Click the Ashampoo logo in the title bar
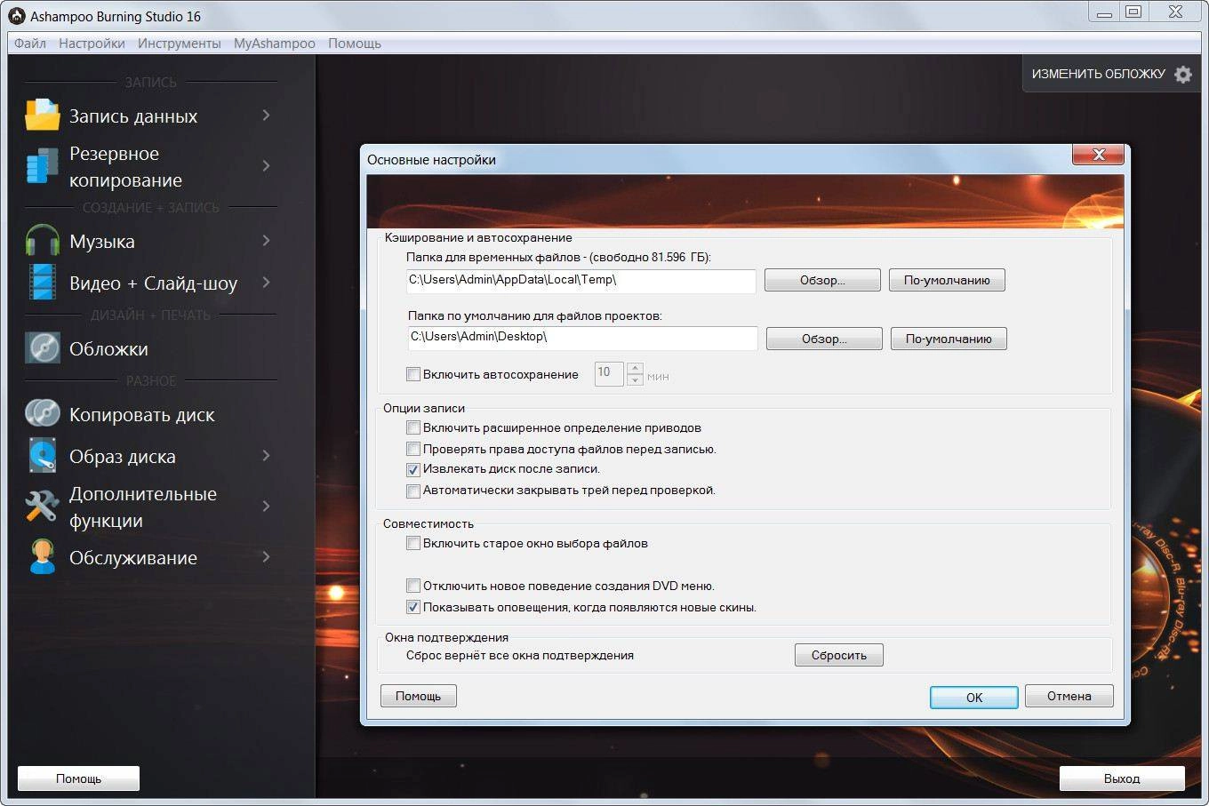The image size is (1209, 806). tap(17, 16)
